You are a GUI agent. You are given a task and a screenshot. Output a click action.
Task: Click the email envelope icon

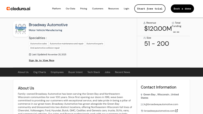[x=142, y=104]
